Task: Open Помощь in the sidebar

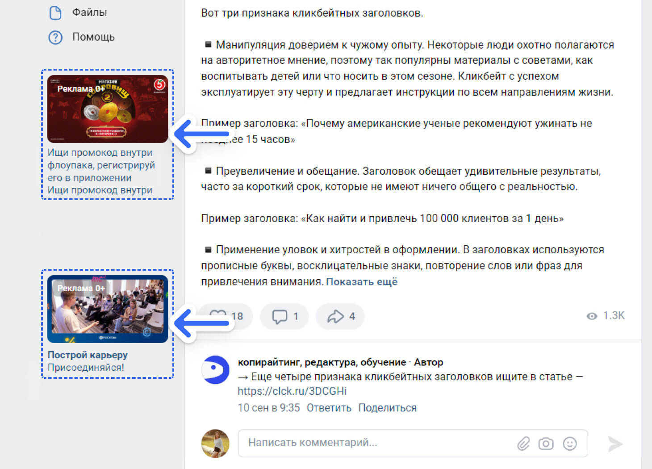Action: pyautogui.click(x=93, y=37)
